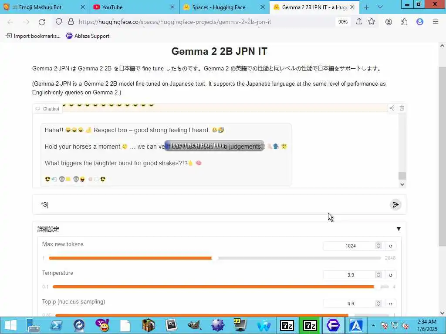Viewport: 446px width, 334px height.
Task: Open Firefox account icon
Action: click(389, 22)
